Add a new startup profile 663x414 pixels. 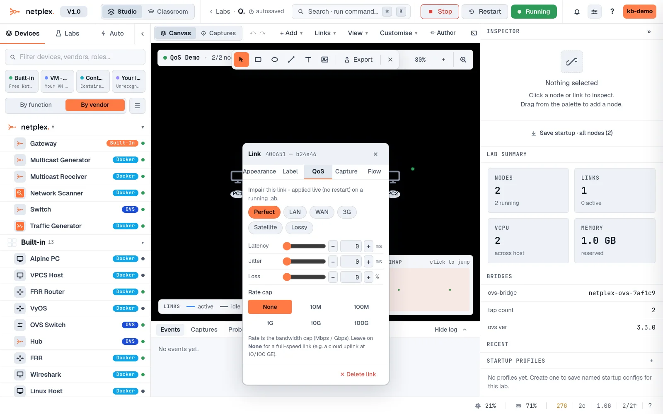(x=651, y=361)
